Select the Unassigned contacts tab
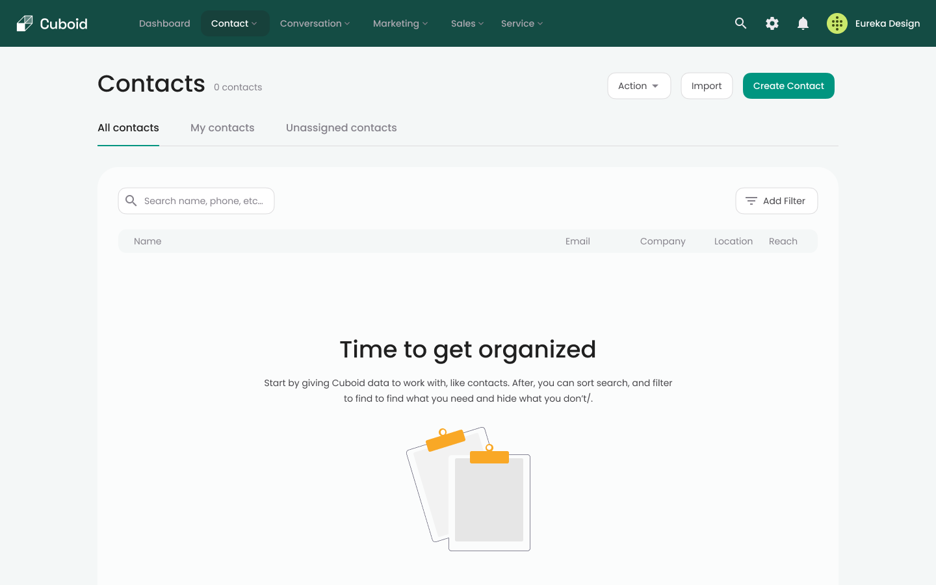This screenshot has height=585, width=936. (x=341, y=128)
